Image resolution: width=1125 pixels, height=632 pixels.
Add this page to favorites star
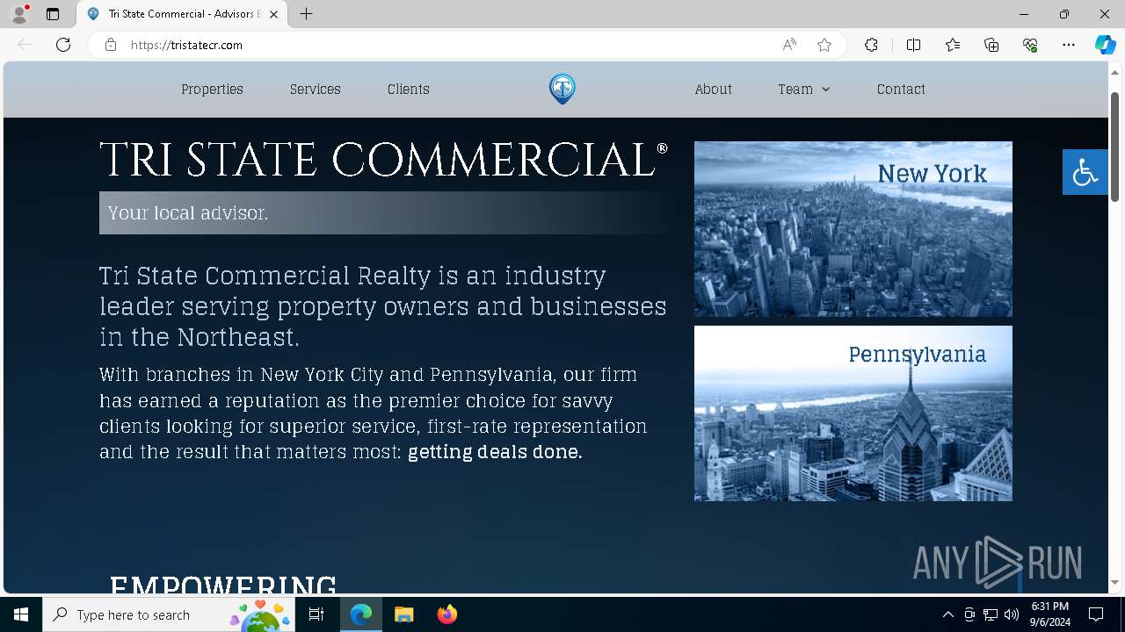coord(824,45)
